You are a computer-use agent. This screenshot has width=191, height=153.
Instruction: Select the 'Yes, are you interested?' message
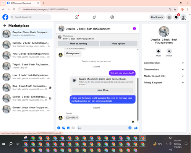coord(122,73)
